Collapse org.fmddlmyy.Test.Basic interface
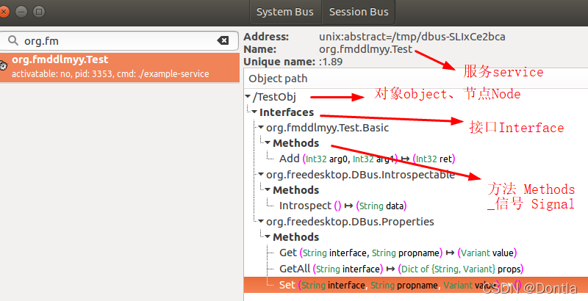 (x=261, y=127)
